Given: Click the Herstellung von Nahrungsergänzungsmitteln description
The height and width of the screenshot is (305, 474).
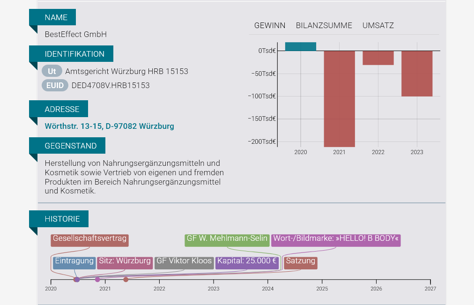Looking at the screenshot, I should point(134,177).
